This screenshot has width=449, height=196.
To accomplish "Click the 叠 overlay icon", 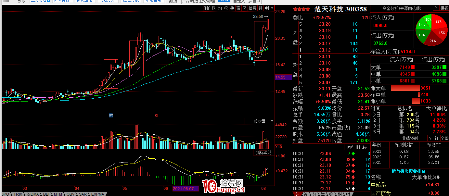I will pos(232,8).
